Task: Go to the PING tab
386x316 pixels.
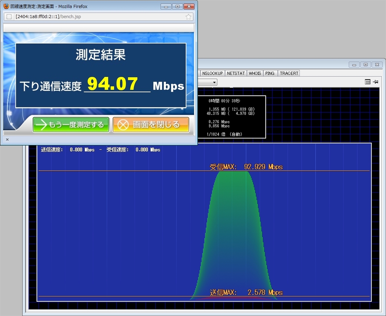Action: click(270, 73)
